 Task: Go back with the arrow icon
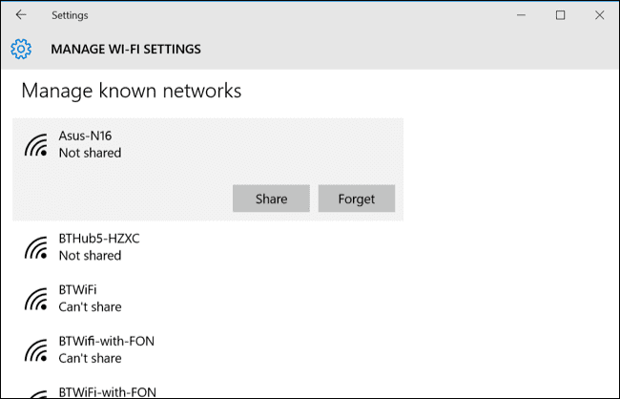(21, 15)
